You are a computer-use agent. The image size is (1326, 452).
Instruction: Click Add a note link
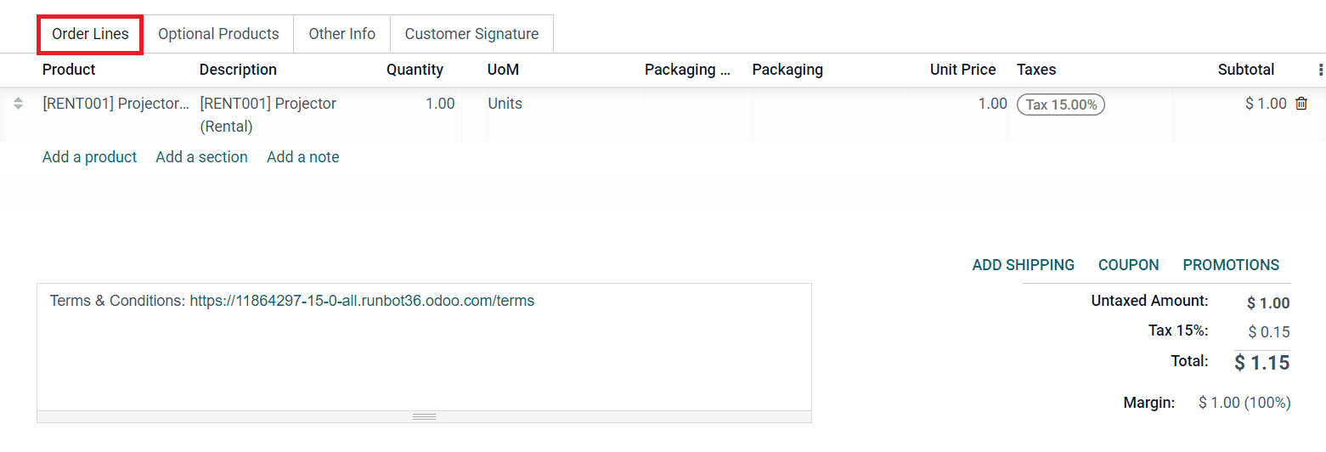[x=302, y=157]
